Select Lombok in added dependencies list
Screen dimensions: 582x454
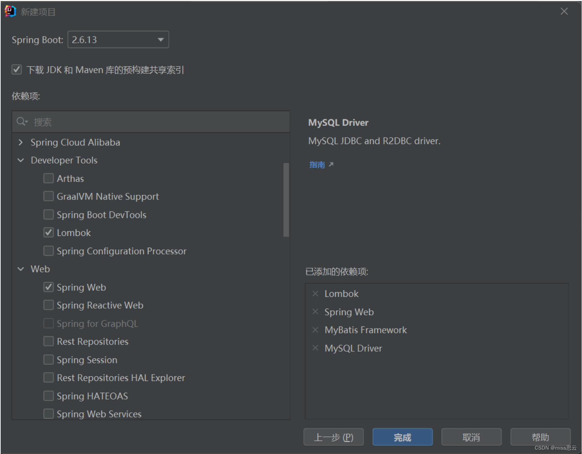[341, 294]
